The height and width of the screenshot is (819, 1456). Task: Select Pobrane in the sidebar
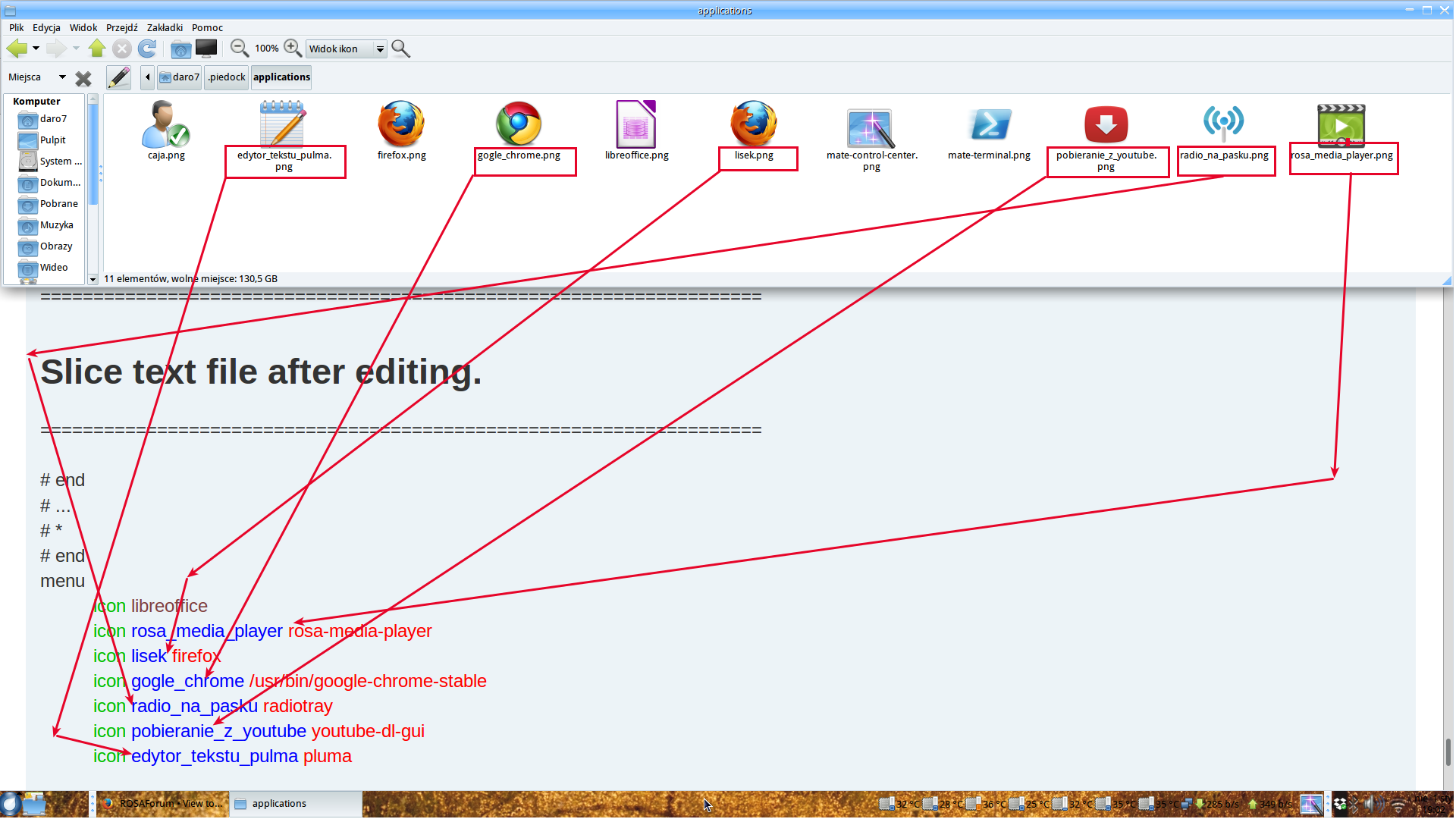[x=58, y=203]
